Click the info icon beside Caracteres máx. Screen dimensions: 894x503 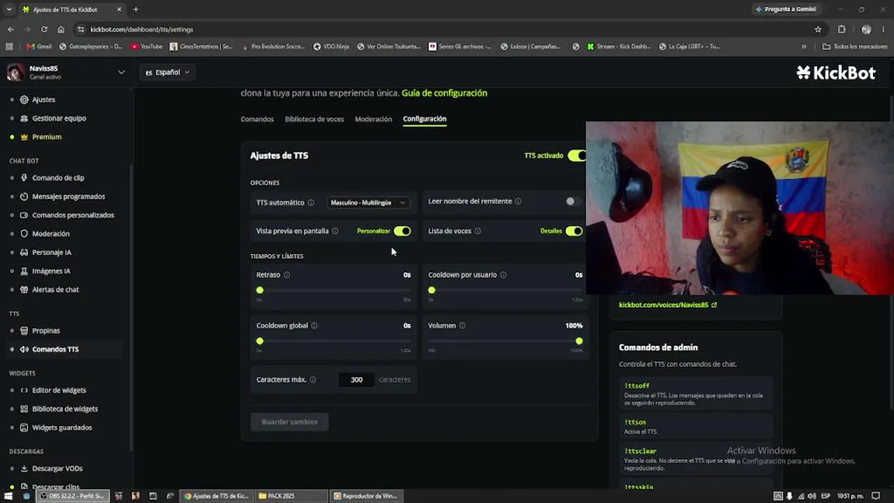[x=313, y=380]
